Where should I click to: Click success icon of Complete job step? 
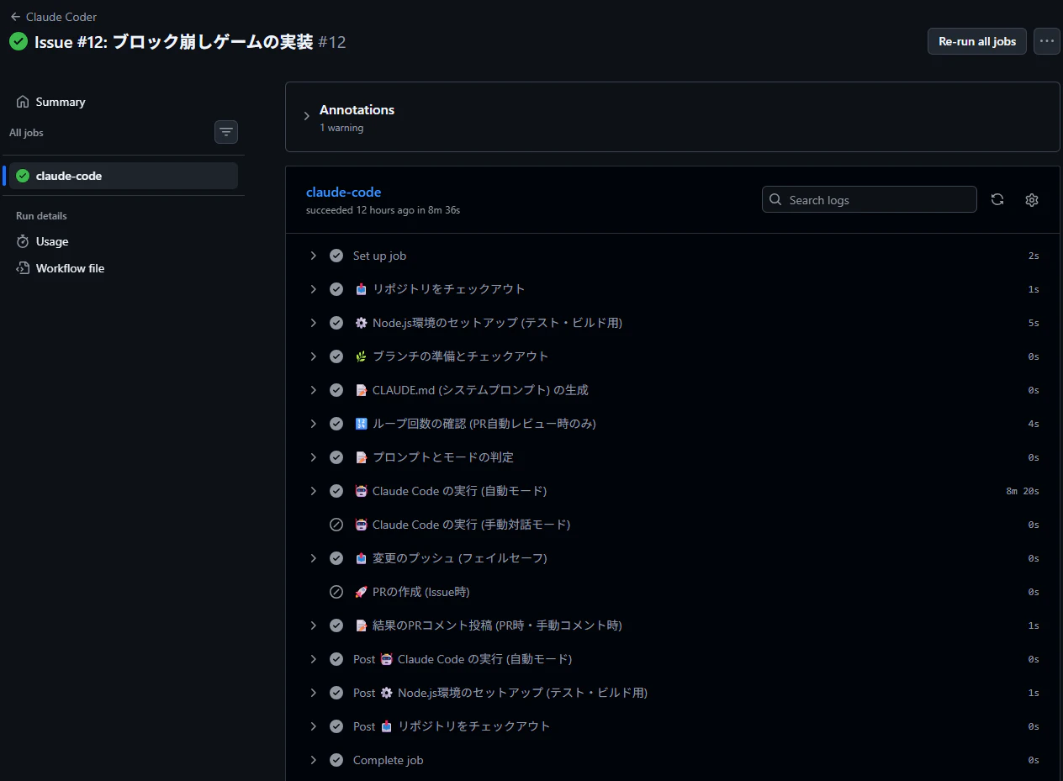pos(336,760)
